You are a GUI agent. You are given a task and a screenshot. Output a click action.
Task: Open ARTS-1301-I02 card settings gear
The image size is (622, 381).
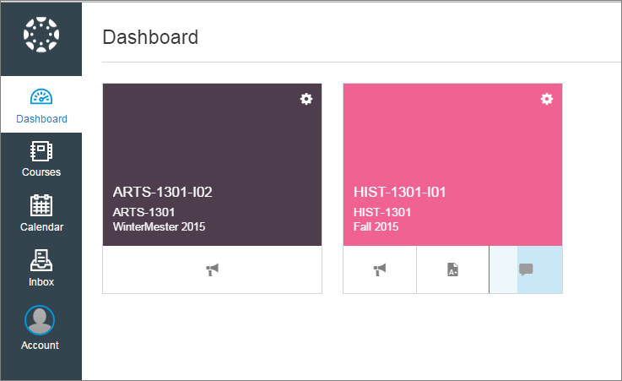point(306,99)
